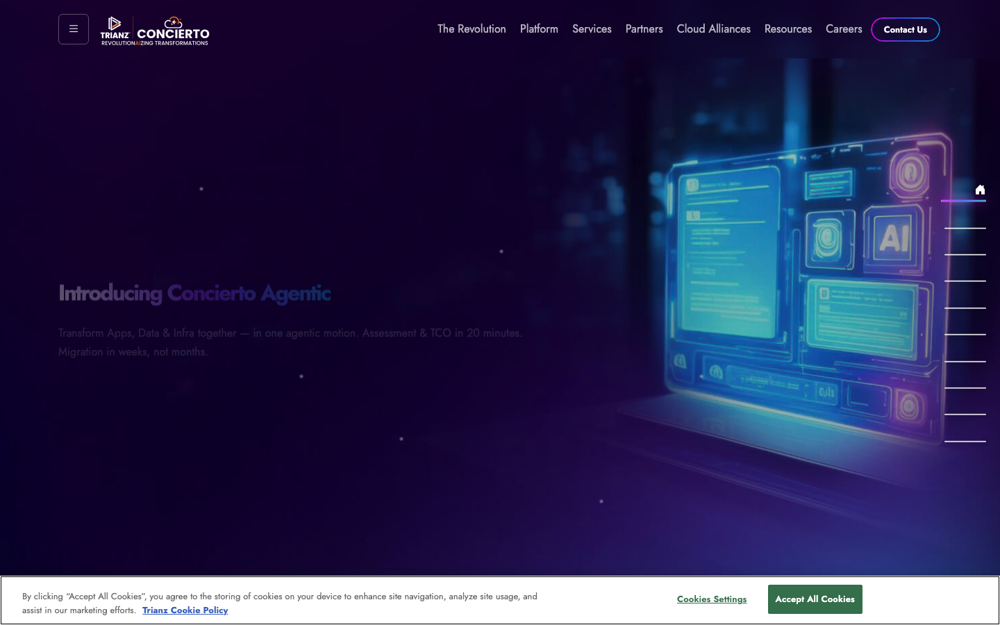Open the Partners menu
1000x625 pixels.
tap(644, 29)
